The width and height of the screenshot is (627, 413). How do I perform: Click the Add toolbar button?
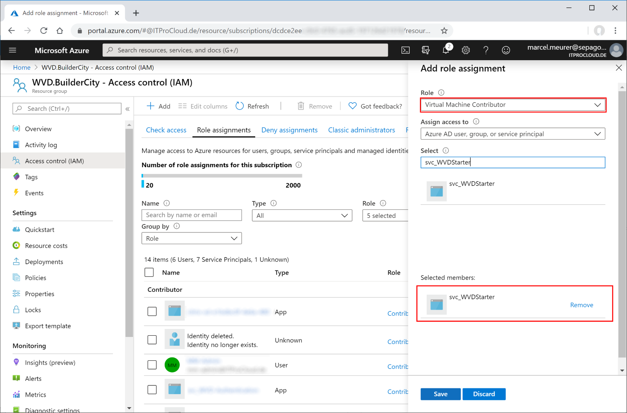[x=159, y=106]
